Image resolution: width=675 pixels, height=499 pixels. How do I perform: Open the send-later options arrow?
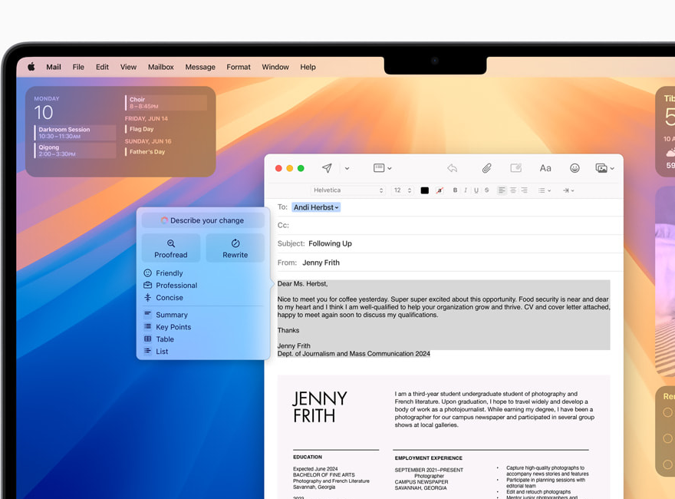coord(347,168)
